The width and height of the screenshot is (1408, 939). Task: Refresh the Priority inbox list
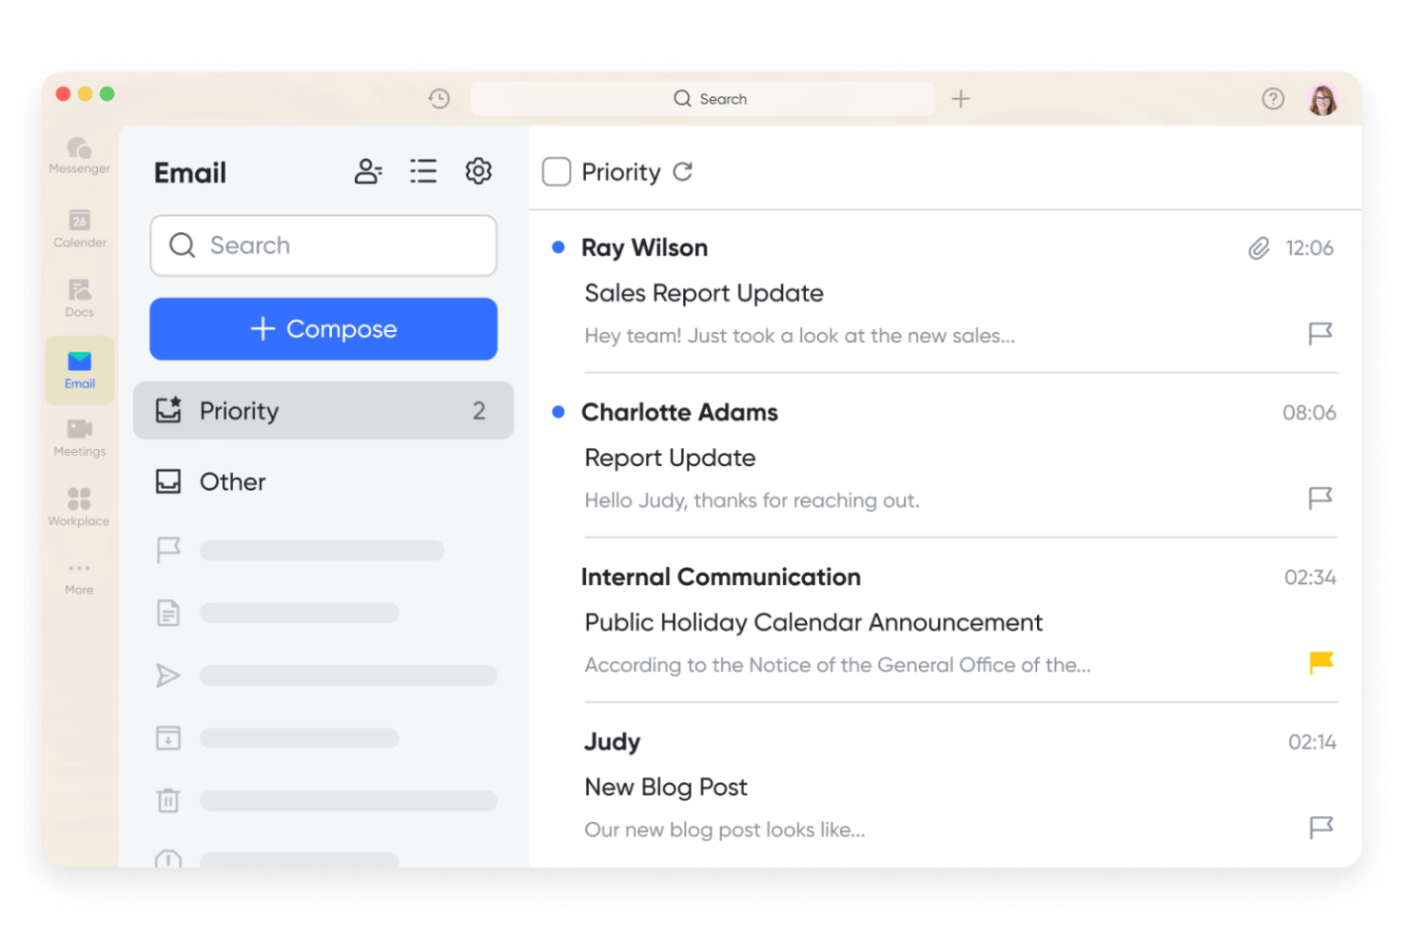point(683,171)
